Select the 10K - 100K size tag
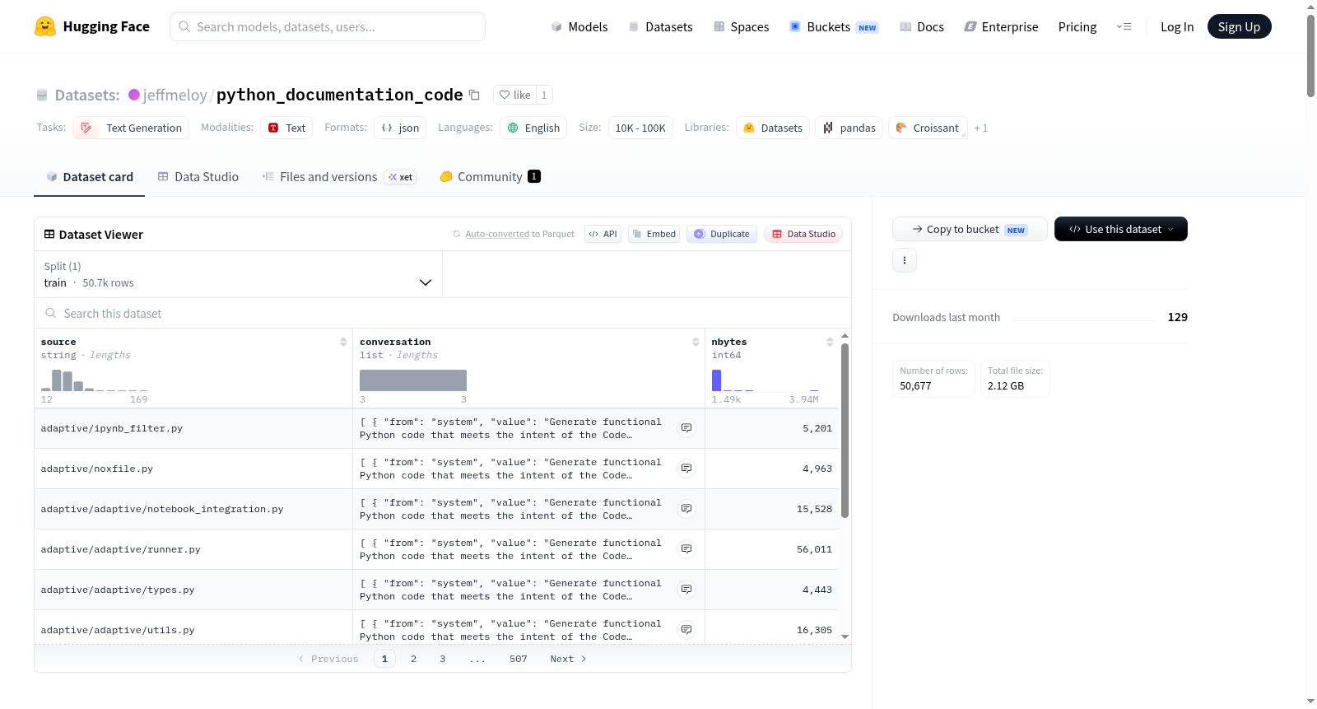This screenshot has height=709, width=1317. pos(640,128)
